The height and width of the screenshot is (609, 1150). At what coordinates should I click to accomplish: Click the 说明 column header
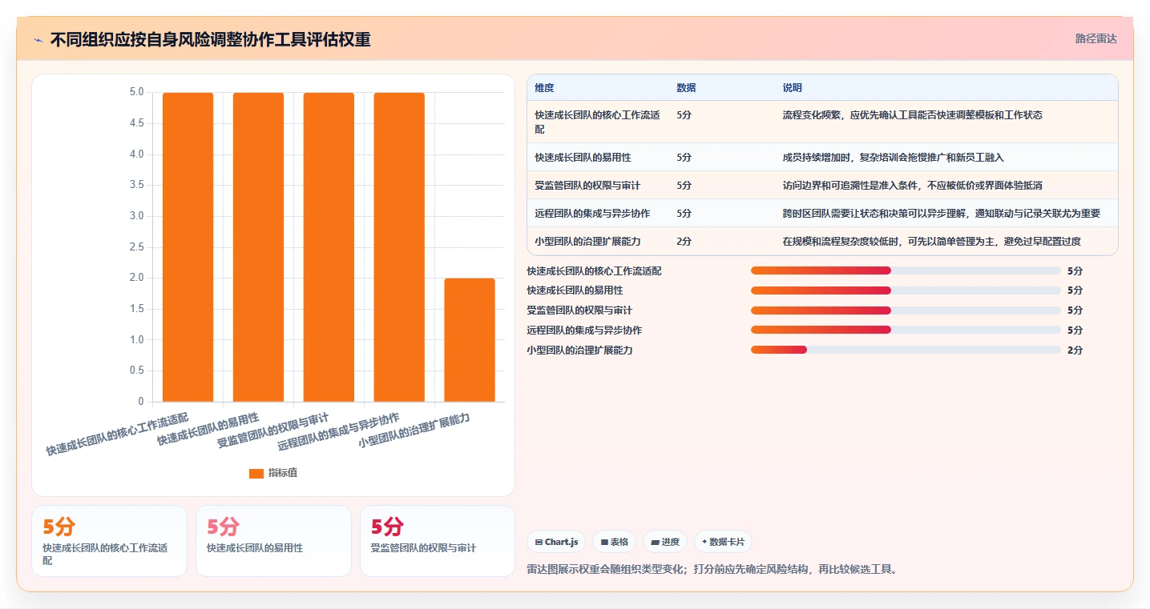click(x=793, y=88)
